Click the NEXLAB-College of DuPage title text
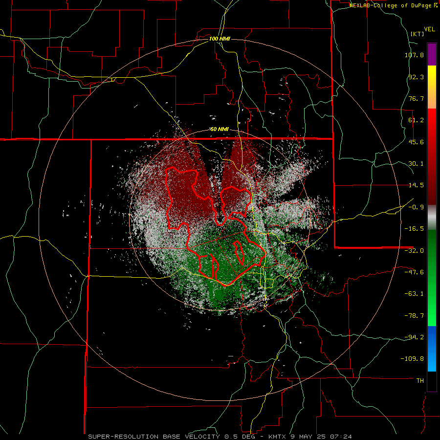440x440 pixels. [394, 5]
